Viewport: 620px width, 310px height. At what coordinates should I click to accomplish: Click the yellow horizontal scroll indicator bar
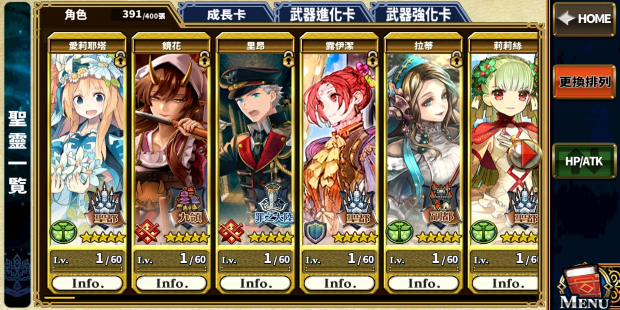60,298
